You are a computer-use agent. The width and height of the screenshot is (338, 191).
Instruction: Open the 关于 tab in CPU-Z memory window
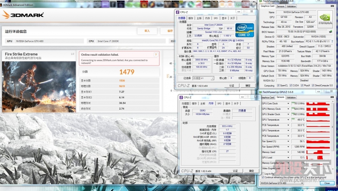click(x=236, y=104)
